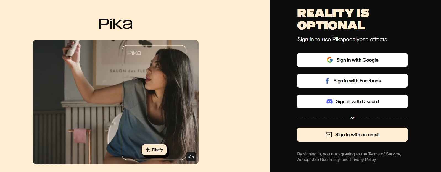The height and width of the screenshot is (172, 441).
Task: Click the sparkle icon on the Pikafy button
Action: point(148,150)
